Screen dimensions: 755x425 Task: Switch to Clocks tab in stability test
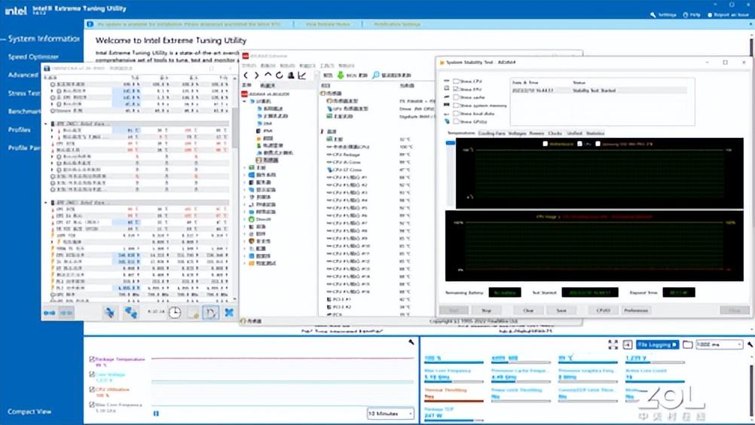555,133
